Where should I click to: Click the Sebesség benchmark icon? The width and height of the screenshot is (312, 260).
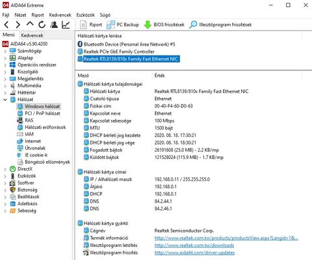click(x=13, y=210)
